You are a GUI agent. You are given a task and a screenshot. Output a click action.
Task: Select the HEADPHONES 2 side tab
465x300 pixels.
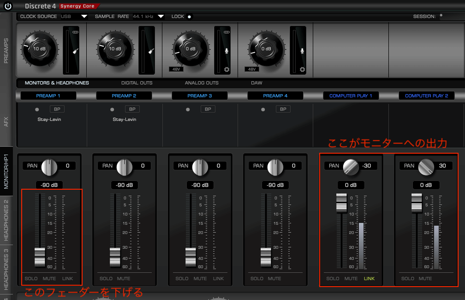click(x=6, y=220)
